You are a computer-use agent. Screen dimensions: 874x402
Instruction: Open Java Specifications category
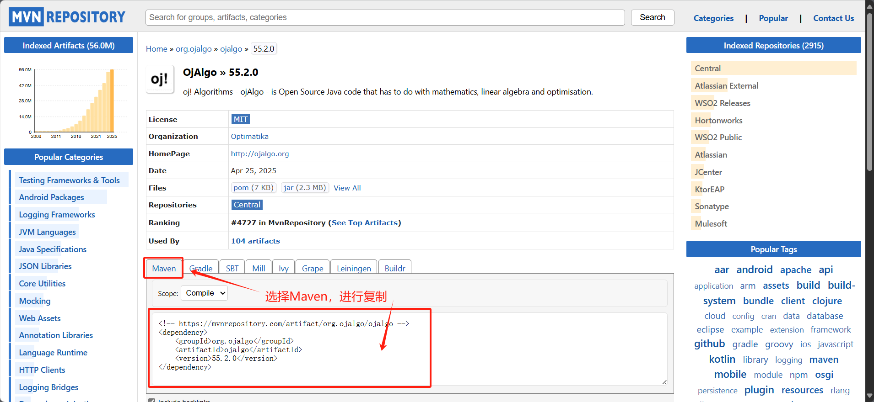point(53,249)
